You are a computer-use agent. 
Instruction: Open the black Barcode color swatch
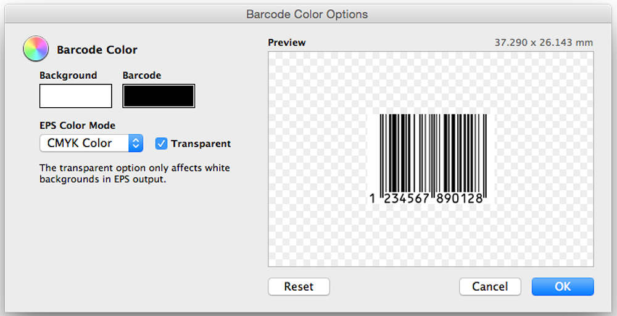[159, 96]
